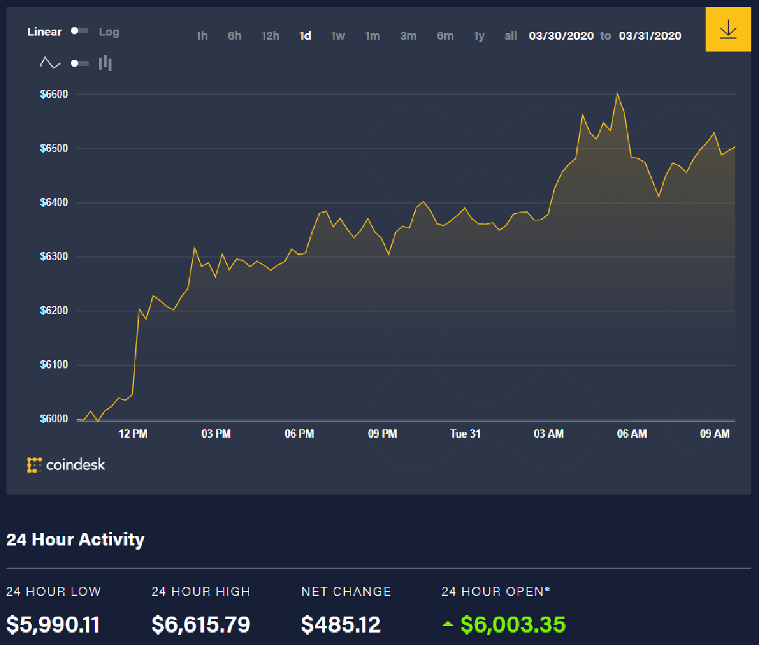Image resolution: width=759 pixels, height=645 pixels.
Task: Click the 09 PM time axis label
Action: (382, 434)
